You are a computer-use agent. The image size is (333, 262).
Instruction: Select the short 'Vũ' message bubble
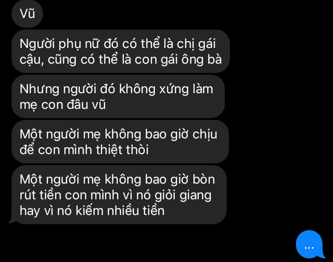click(x=27, y=14)
